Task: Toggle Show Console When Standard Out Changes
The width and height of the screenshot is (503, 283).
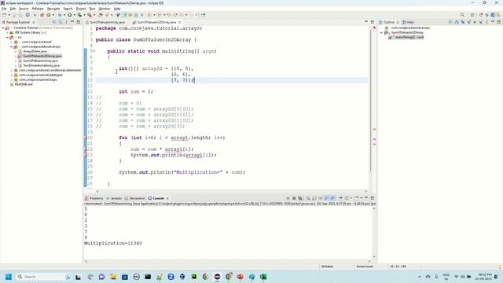Action: 327,198
